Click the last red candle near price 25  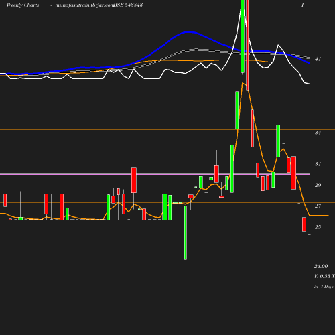click(x=304, y=224)
